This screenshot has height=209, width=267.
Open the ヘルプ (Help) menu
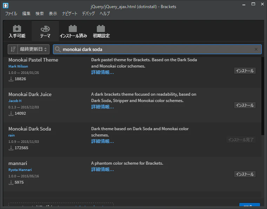coord(105,13)
